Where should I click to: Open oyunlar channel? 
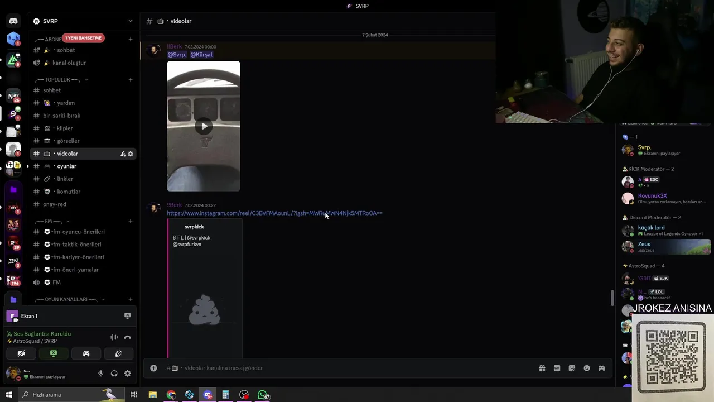click(83, 166)
